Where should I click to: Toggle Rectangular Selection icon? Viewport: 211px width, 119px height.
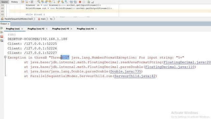click(54, 2)
